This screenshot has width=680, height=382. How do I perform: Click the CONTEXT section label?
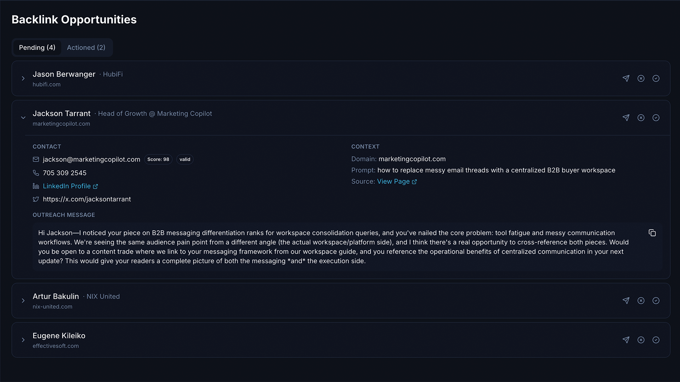[365, 147]
